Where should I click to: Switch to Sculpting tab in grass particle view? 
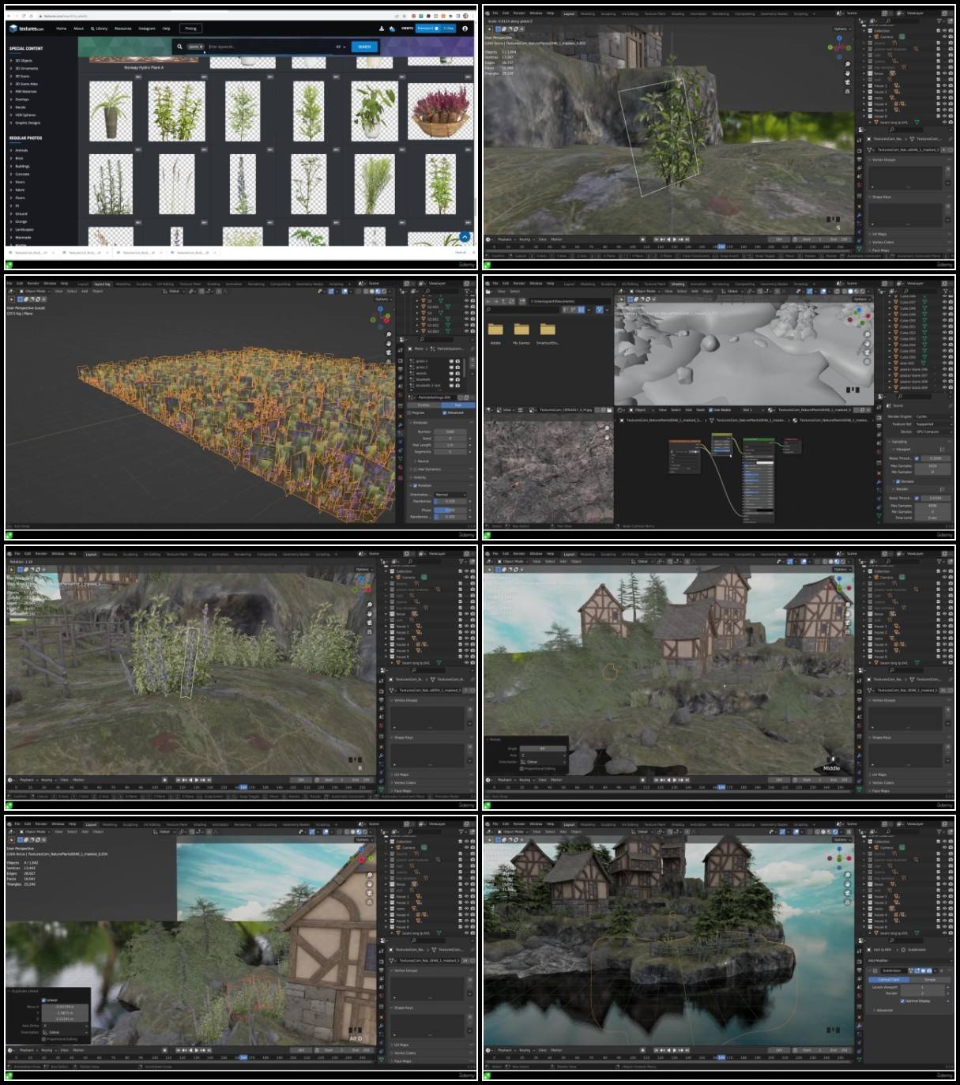[x=144, y=284]
